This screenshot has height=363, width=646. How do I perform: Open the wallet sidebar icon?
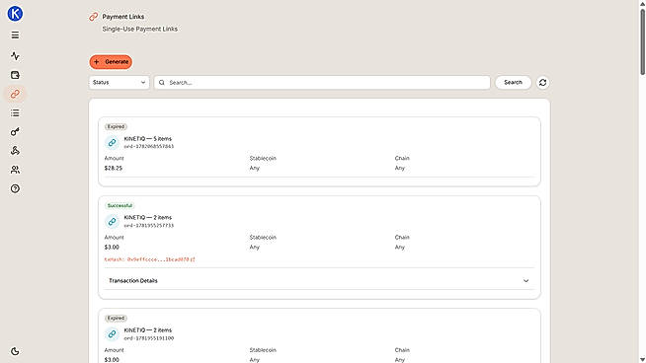pyautogui.click(x=15, y=75)
